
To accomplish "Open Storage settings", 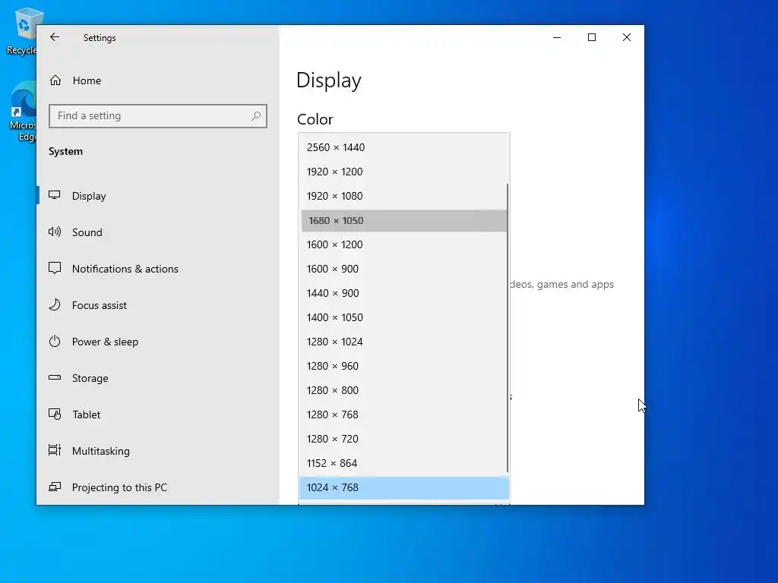I will coord(158,378).
